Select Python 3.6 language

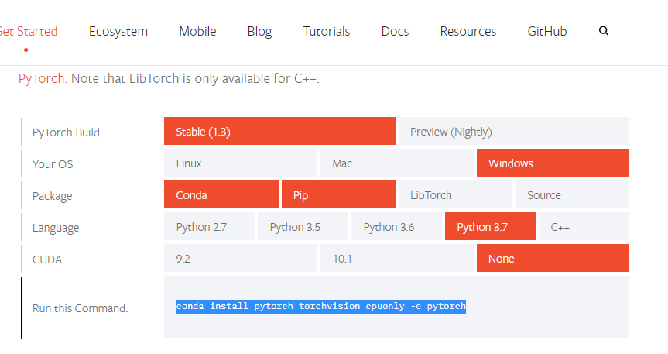[x=396, y=226]
